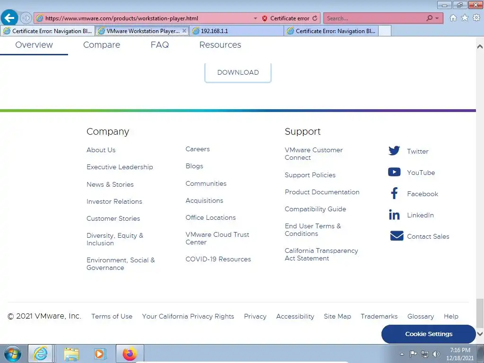
Task: Open a new blank tab
Action: coord(385,31)
